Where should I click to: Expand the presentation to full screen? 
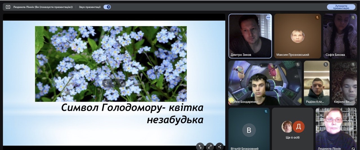(x=210, y=146)
